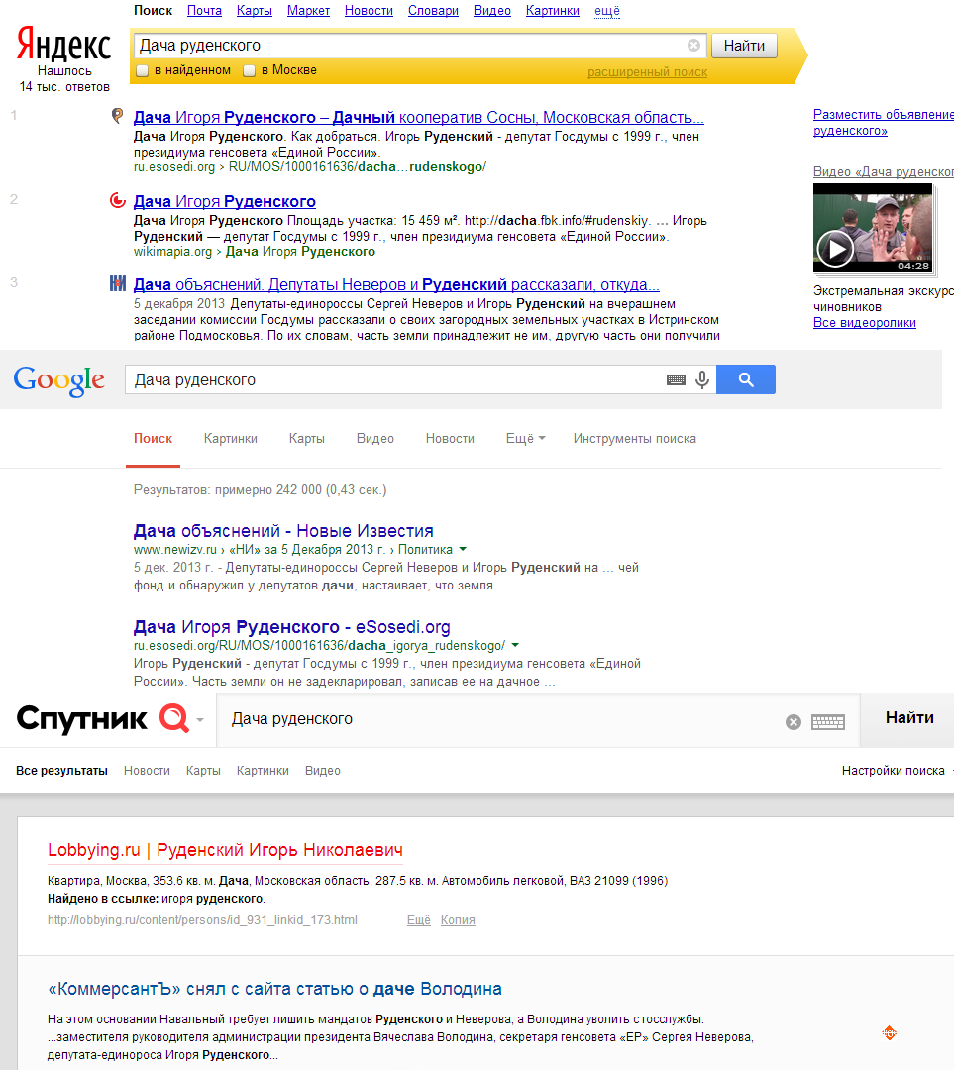This screenshot has width=954, height=1070.
Task: Expand Google's "Ещё" menu
Action: pos(524,439)
